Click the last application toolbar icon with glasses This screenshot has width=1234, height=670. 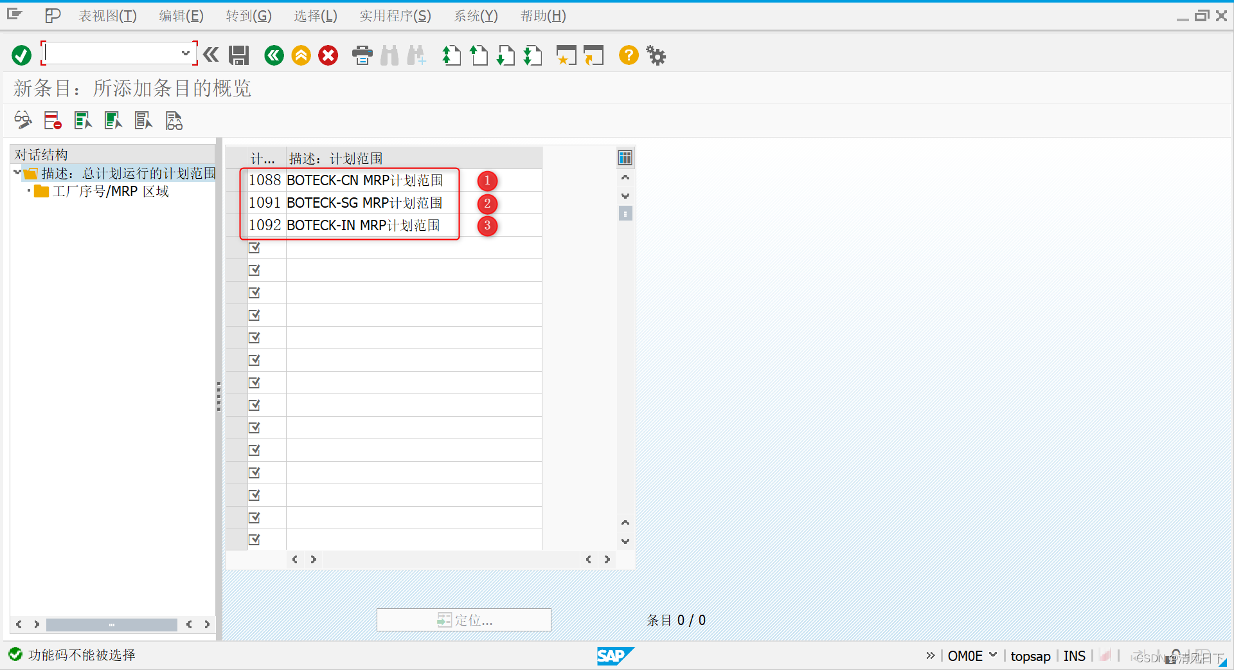(x=174, y=120)
